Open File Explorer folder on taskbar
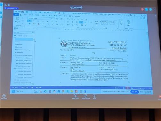161x121 pixels. pos(72,91)
